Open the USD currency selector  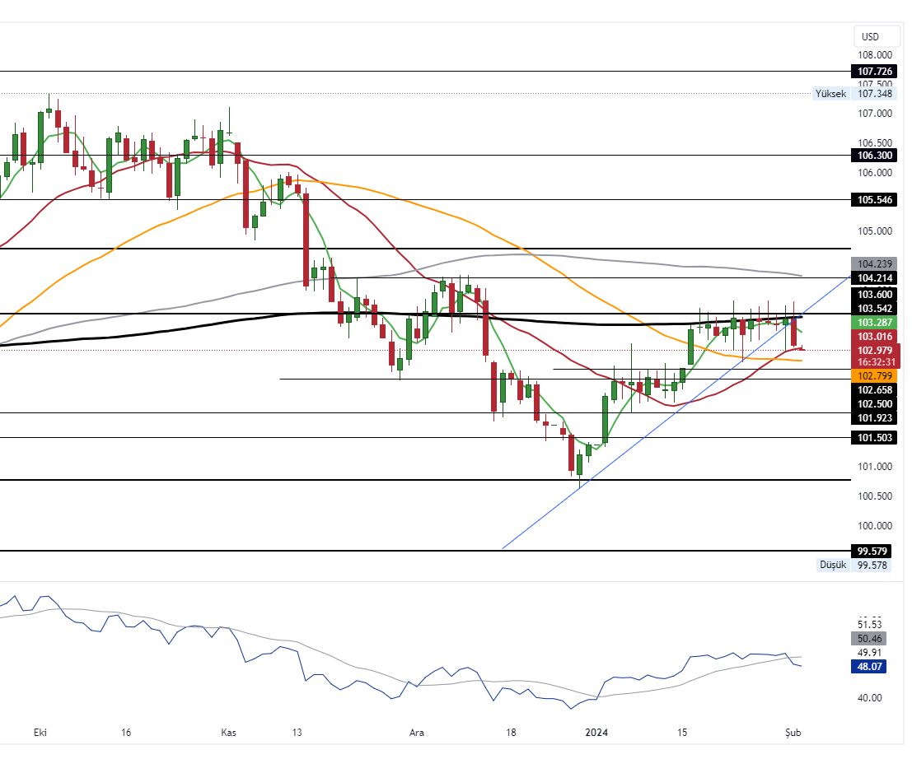[x=870, y=36]
